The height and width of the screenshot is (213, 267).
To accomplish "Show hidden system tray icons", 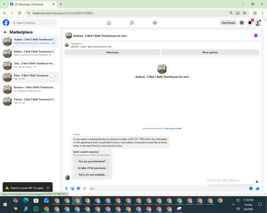I will [233, 204].
